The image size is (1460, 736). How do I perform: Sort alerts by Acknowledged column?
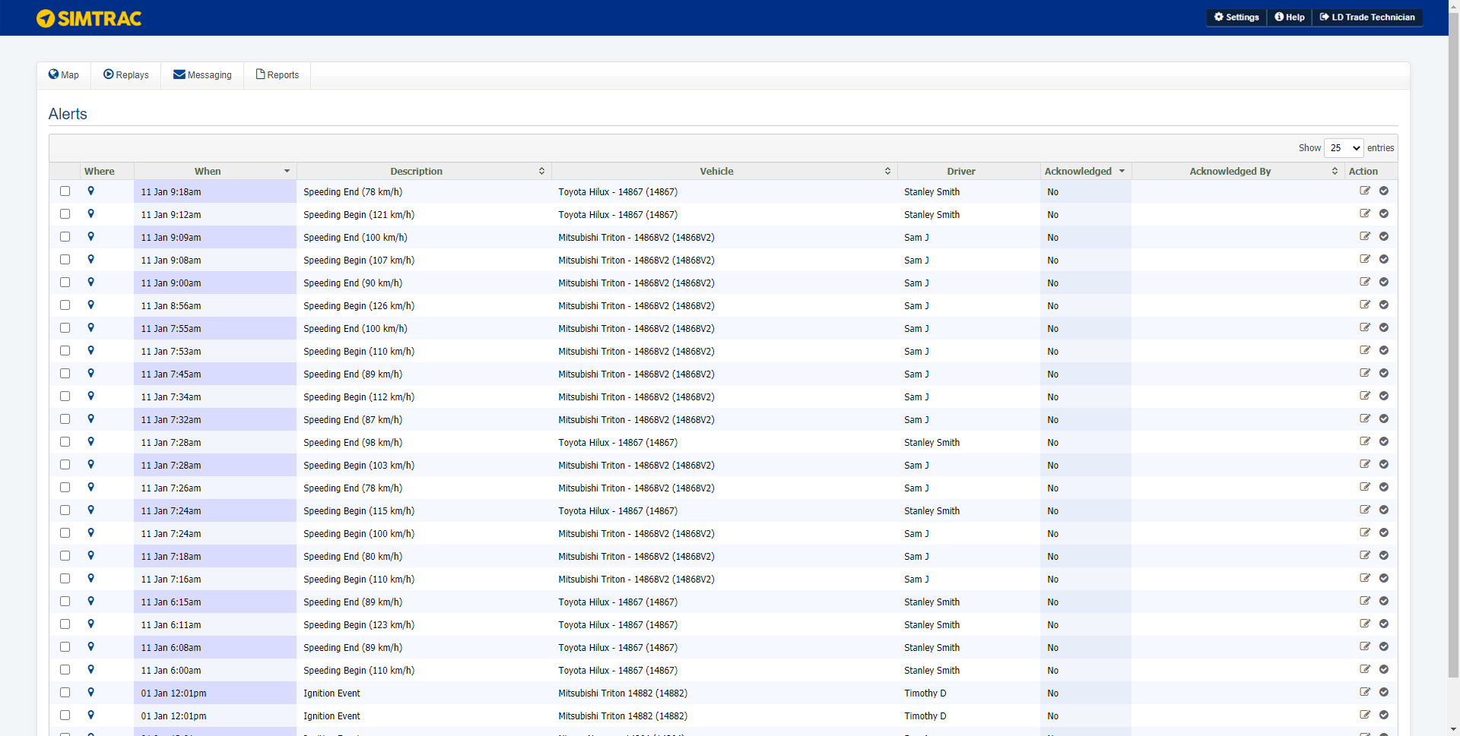click(x=1086, y=171)
